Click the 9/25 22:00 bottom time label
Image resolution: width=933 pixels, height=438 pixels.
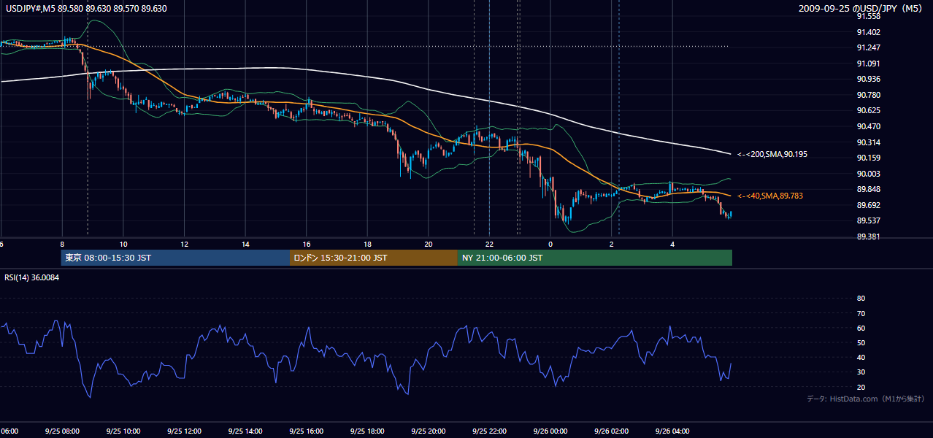tap(489, 431)
